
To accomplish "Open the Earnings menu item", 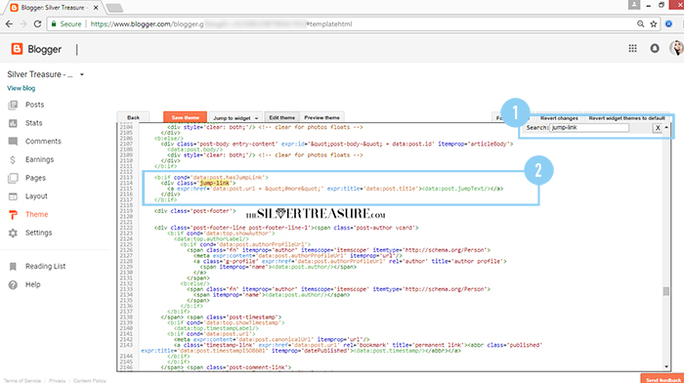I will pos(39,159).
